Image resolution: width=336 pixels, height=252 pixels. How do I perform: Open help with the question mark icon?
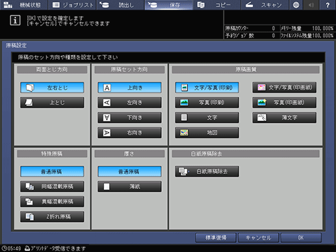point(328,5)
